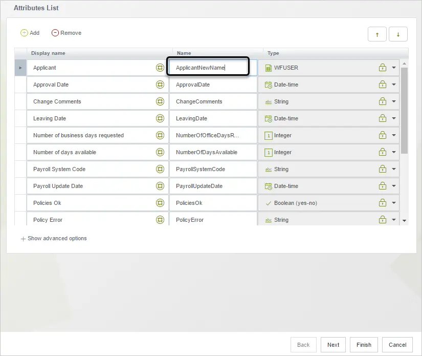Screen dimensions: 422x356
Task: Click localization icon next to Leaving Date
Action: [x=160, y=118]
